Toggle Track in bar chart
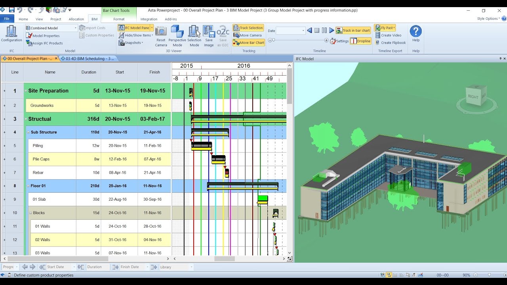Screen dimensions: 507x285 (353, 30)
